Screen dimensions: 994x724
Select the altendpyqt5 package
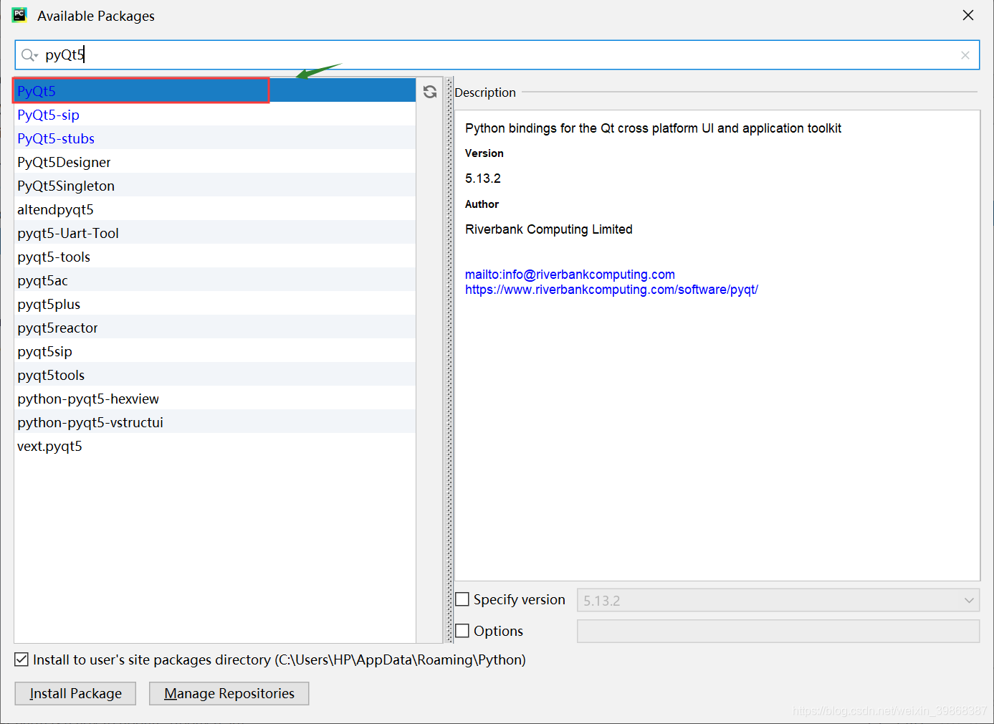tap(215, 209)
